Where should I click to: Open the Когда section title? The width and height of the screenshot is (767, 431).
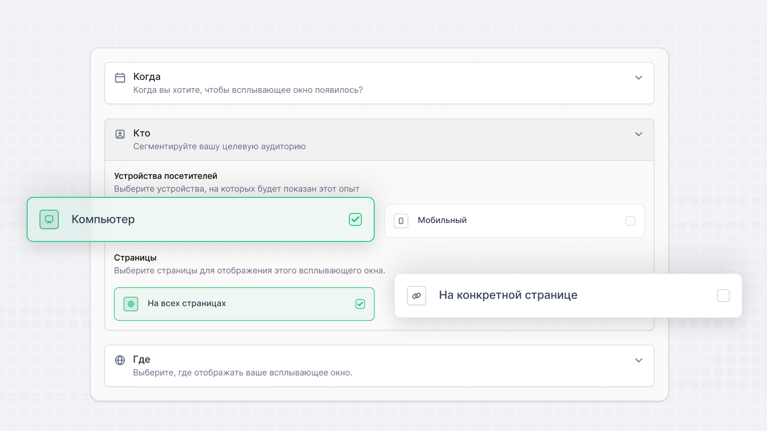[x=147, y=77]
